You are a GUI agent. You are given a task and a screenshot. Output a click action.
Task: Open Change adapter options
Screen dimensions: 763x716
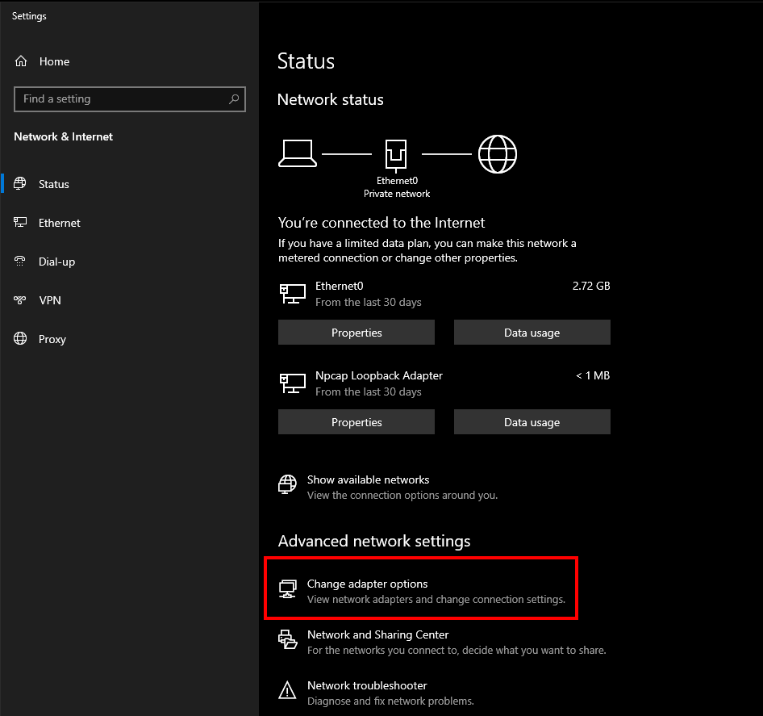tap(368, 584)
